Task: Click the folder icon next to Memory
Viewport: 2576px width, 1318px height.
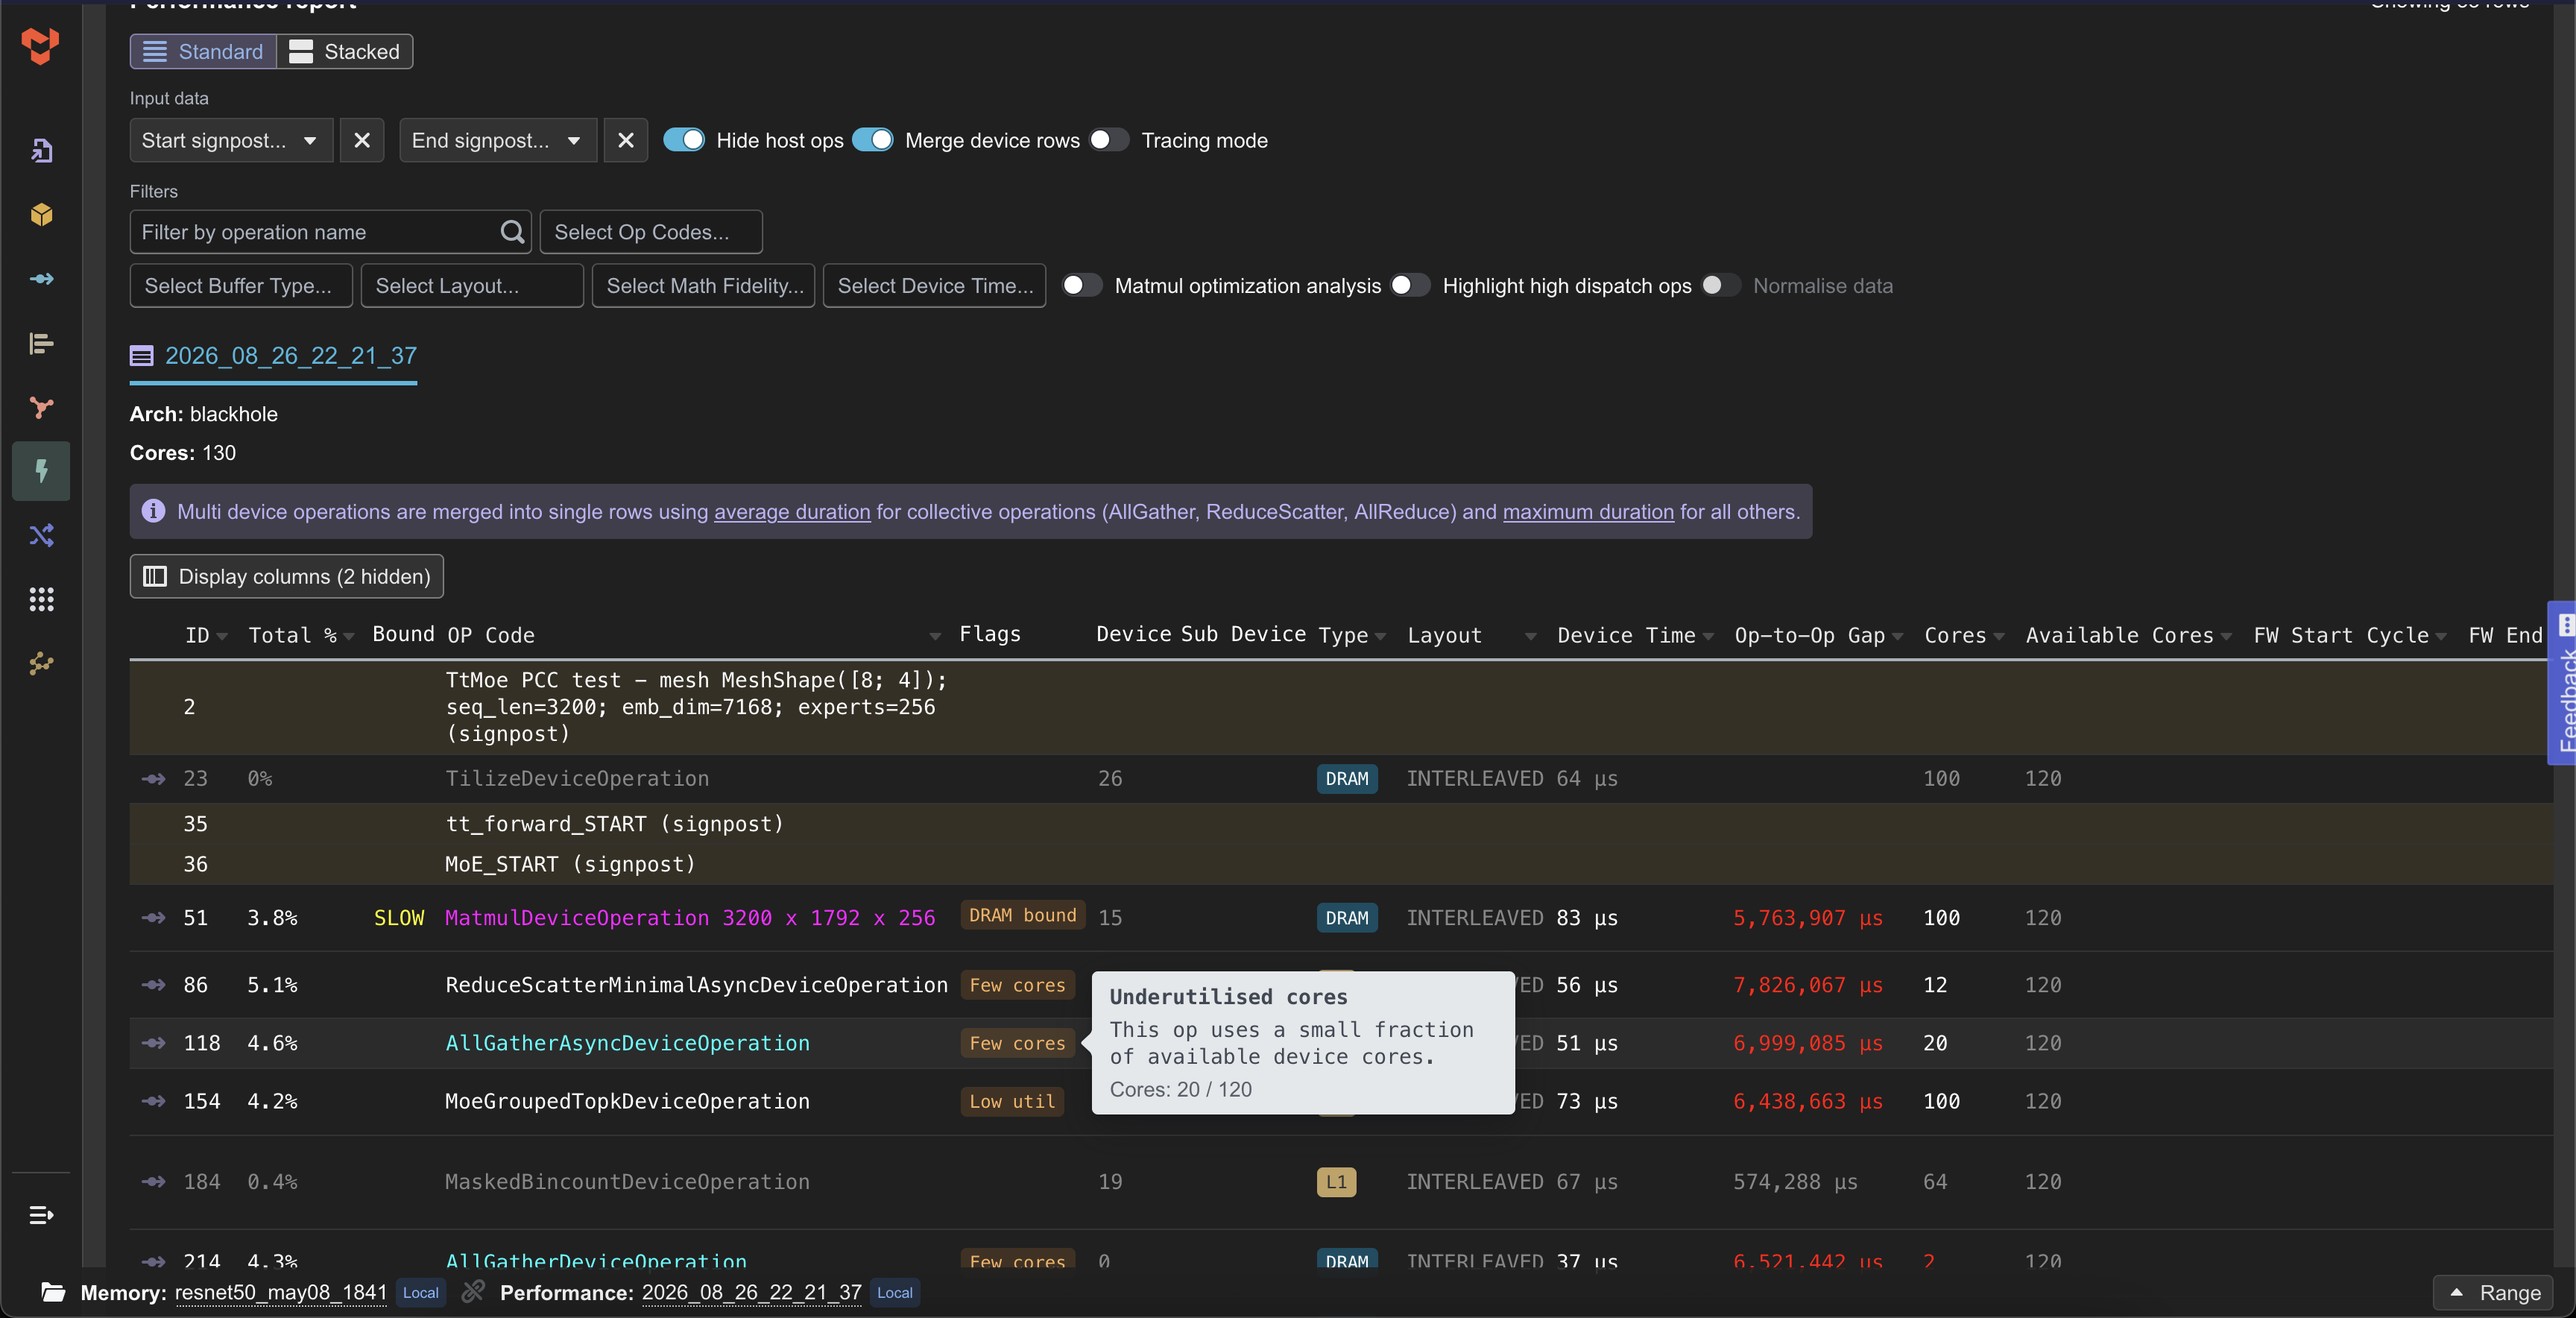Action: coord(53,1292)
